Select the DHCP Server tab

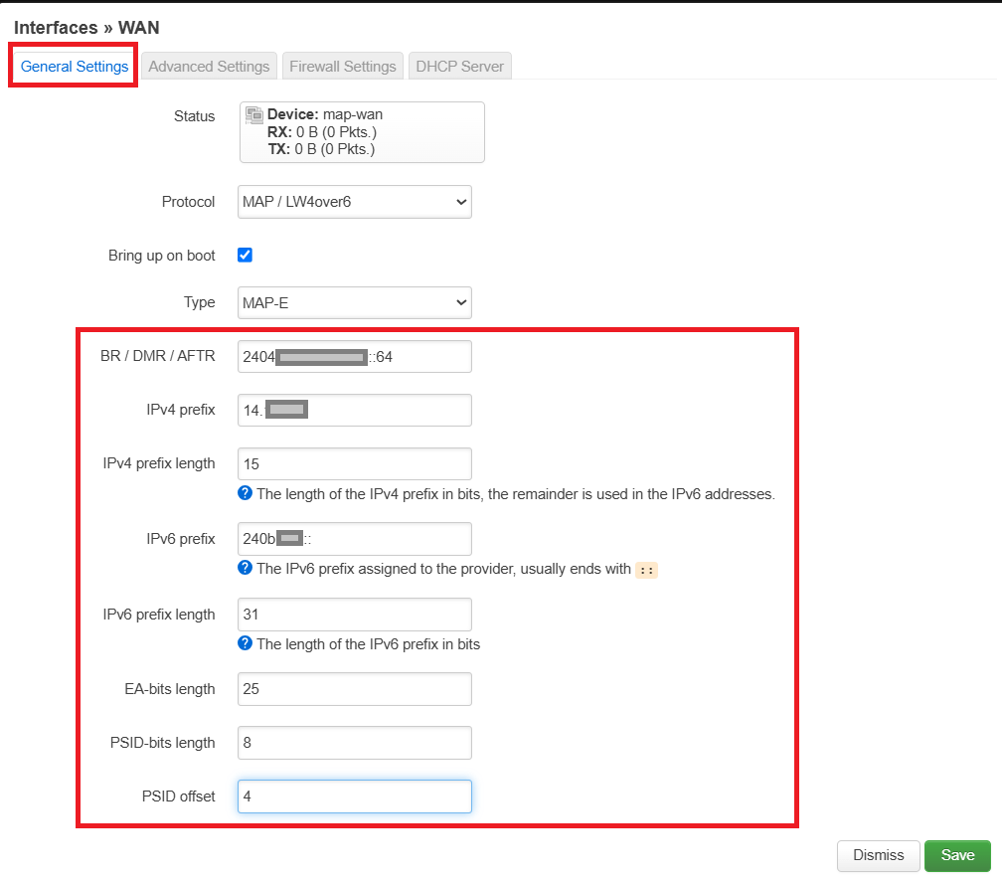click(x=460, y=67)
